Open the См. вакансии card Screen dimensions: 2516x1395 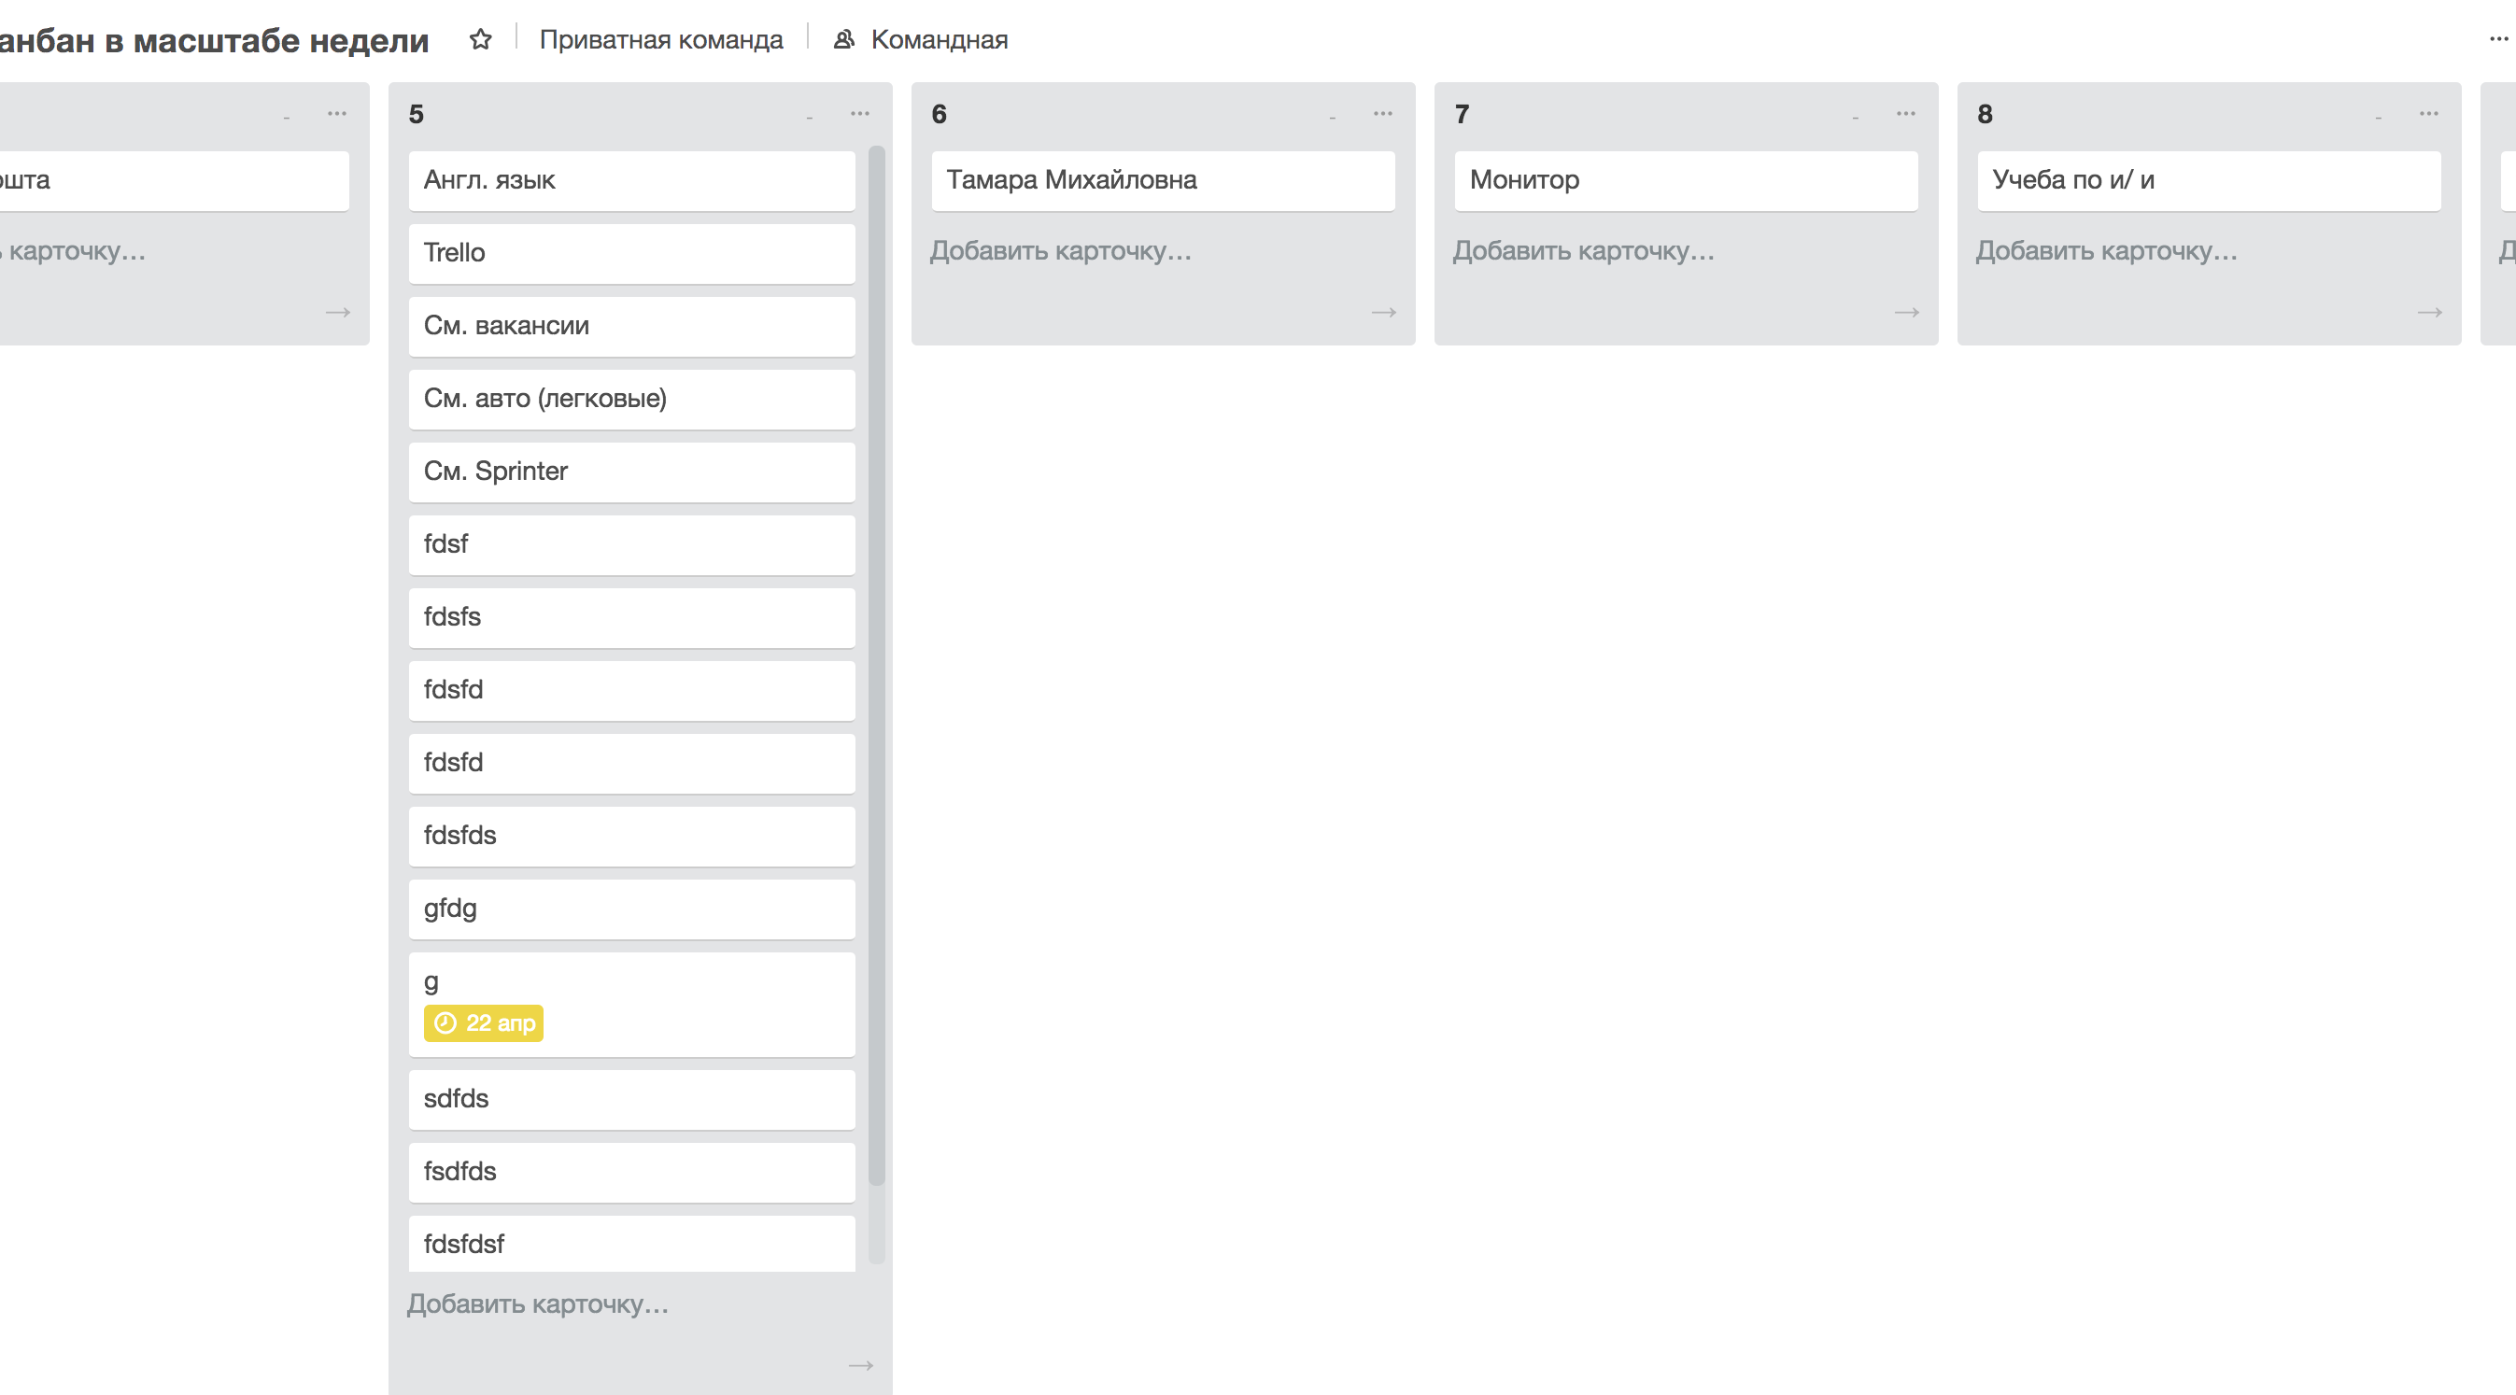[632, 326]
